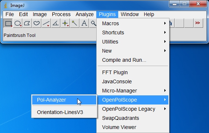Open the Window menu

coord(130,14)
